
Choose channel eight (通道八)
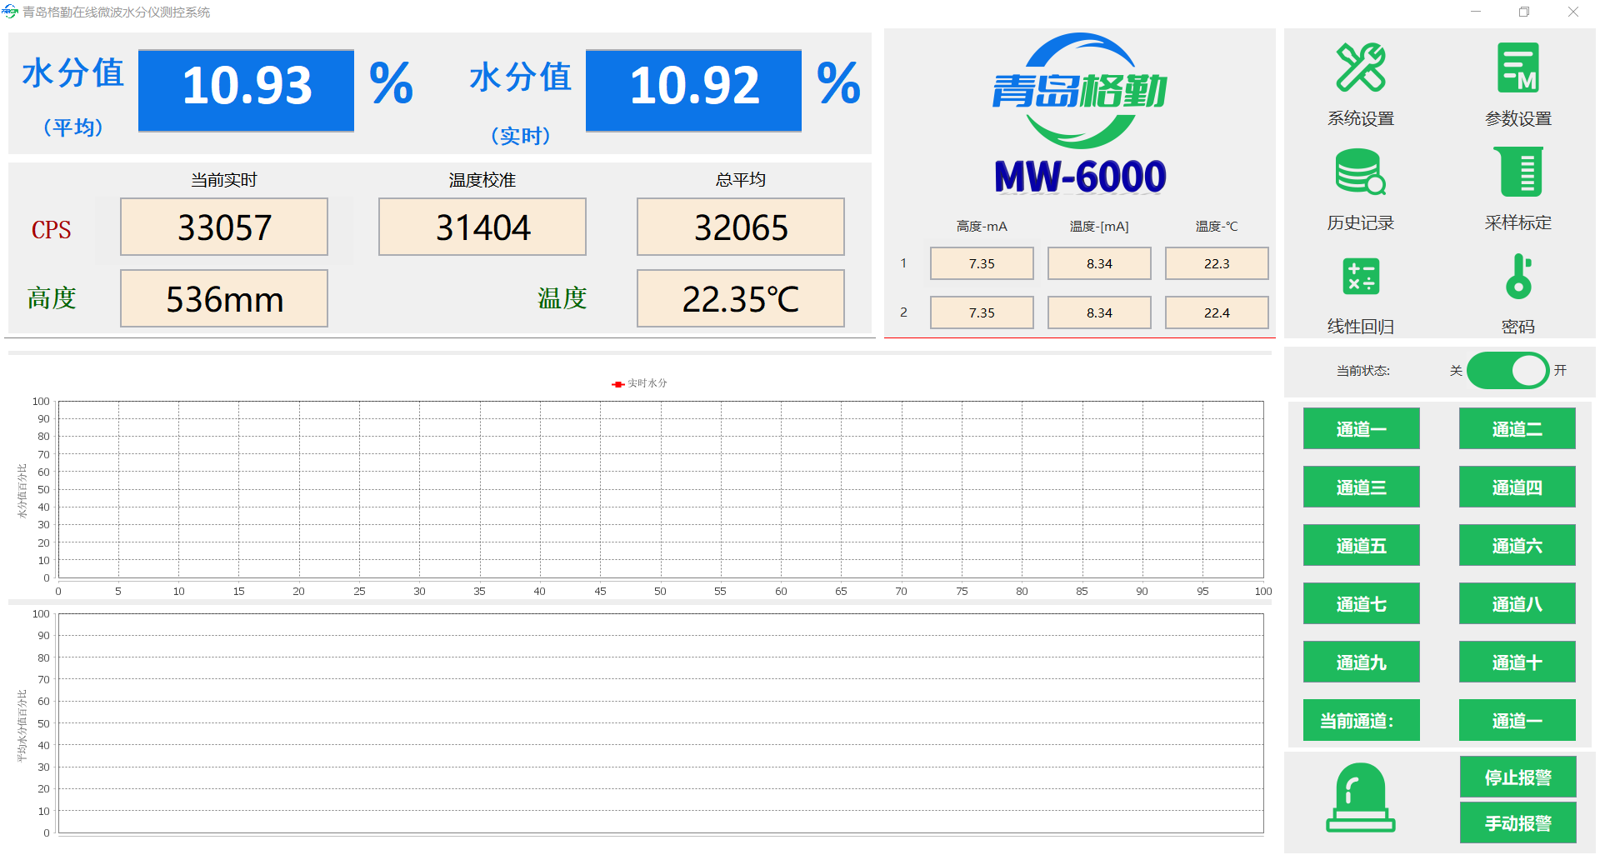click(x=1517, y=604)
